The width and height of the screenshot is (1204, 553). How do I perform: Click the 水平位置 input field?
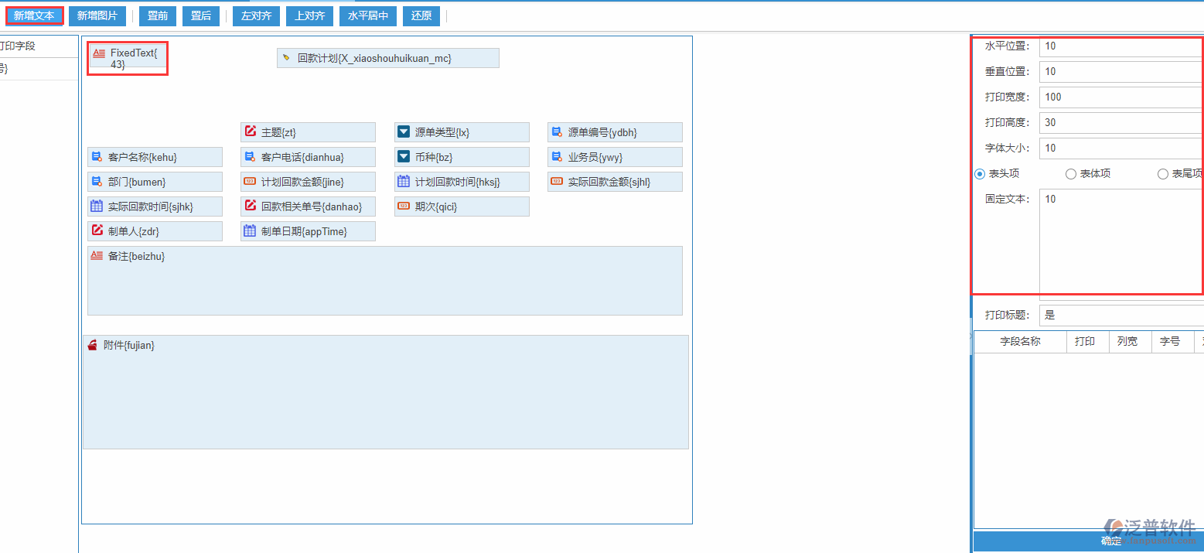(x=1121, y=46)
